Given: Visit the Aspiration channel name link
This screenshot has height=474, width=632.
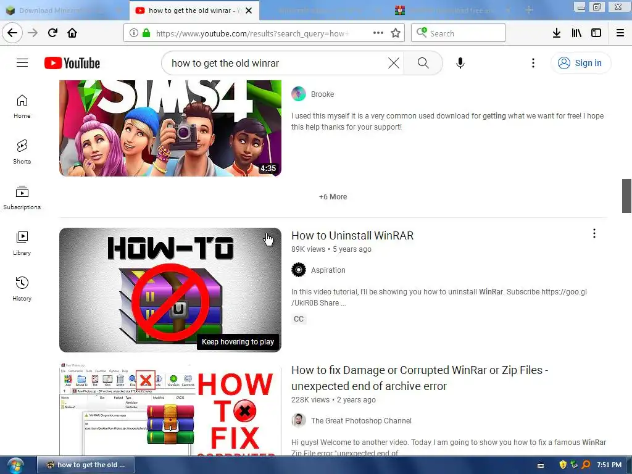Looking at the screenshot, I should pos(328,270).
